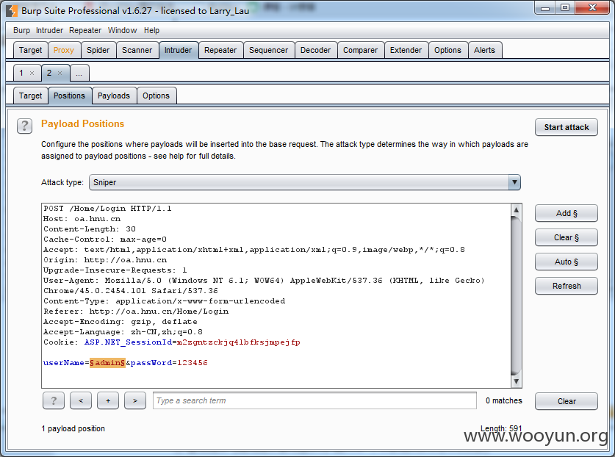The height and width of the screenshot is (457, 615).
Task: Click the Burp Suite title bar logo
Action: (12, 10)
